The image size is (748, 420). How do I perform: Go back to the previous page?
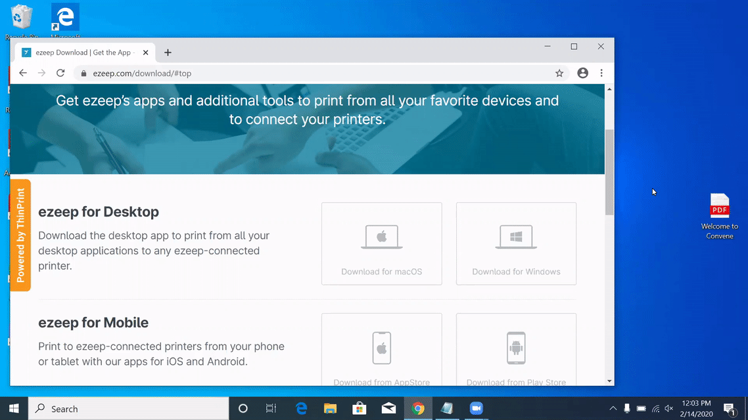tap(23, 73)
